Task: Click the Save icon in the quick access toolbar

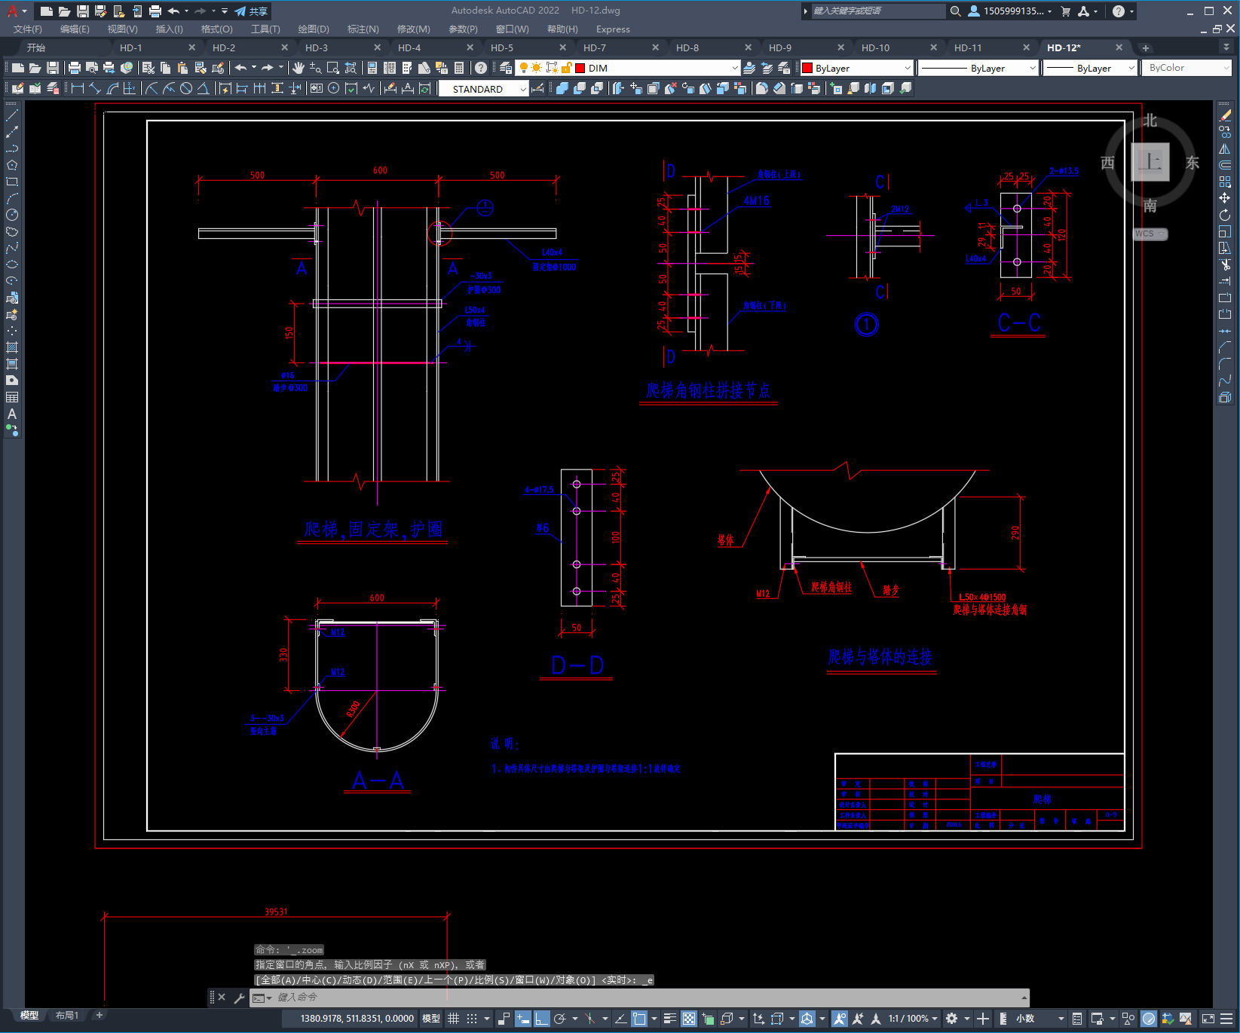Action: pos(82,11)
